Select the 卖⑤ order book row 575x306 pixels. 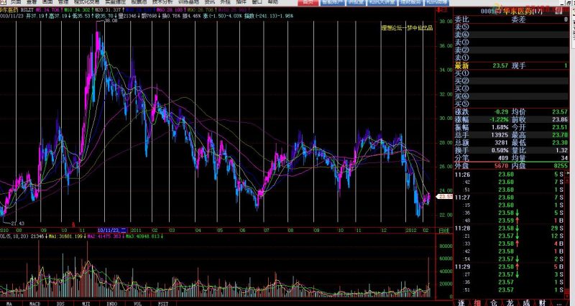coord(511,27)
